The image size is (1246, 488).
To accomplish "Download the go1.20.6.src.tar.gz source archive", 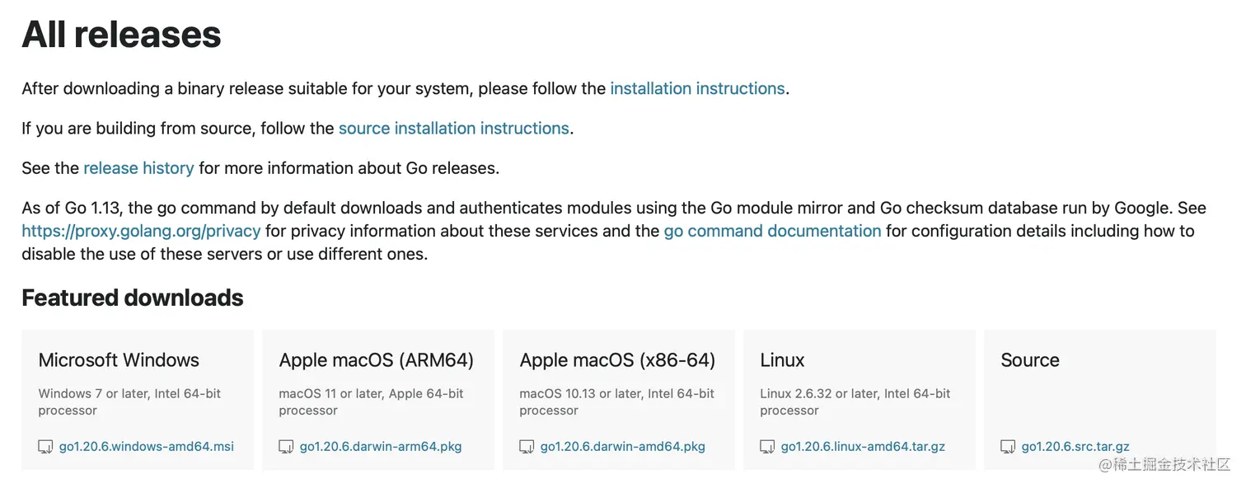I will [x=1075, y=447].
